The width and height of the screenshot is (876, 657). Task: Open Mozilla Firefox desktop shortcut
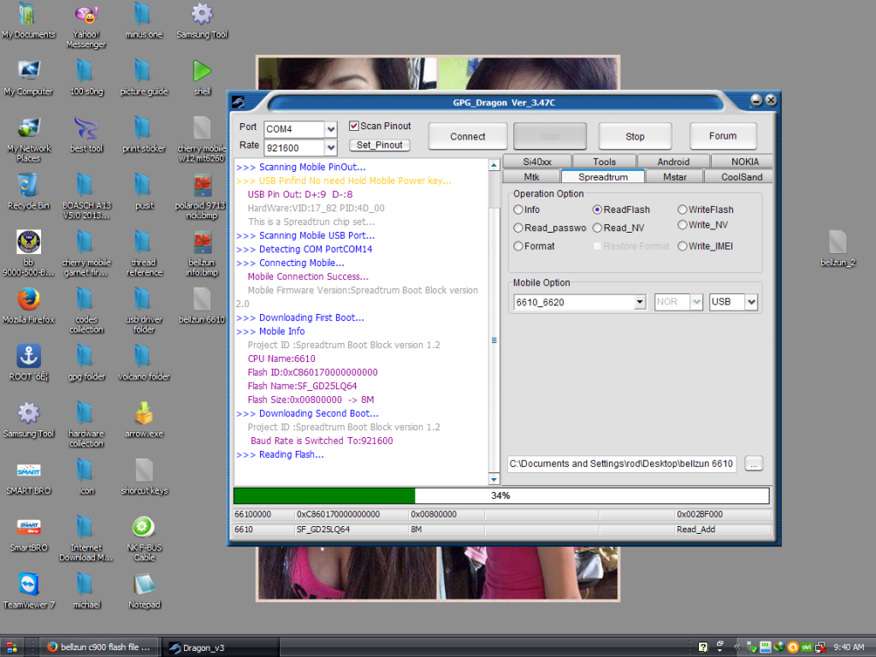28,299
